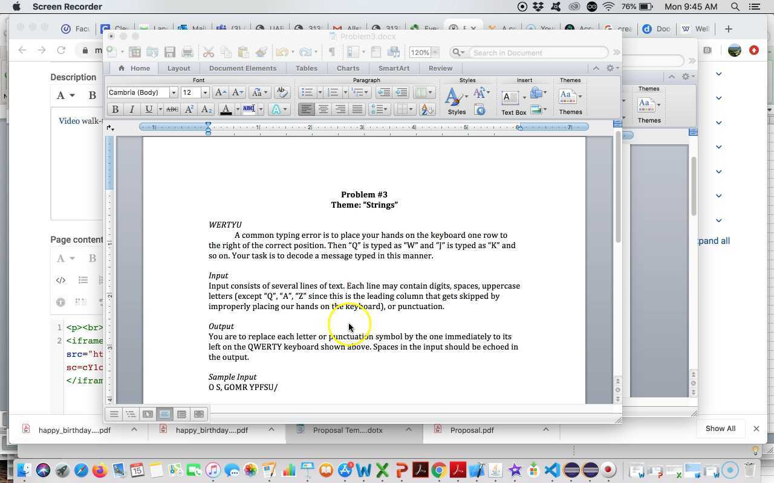Apply Superscript formatting

coord(189,109)
